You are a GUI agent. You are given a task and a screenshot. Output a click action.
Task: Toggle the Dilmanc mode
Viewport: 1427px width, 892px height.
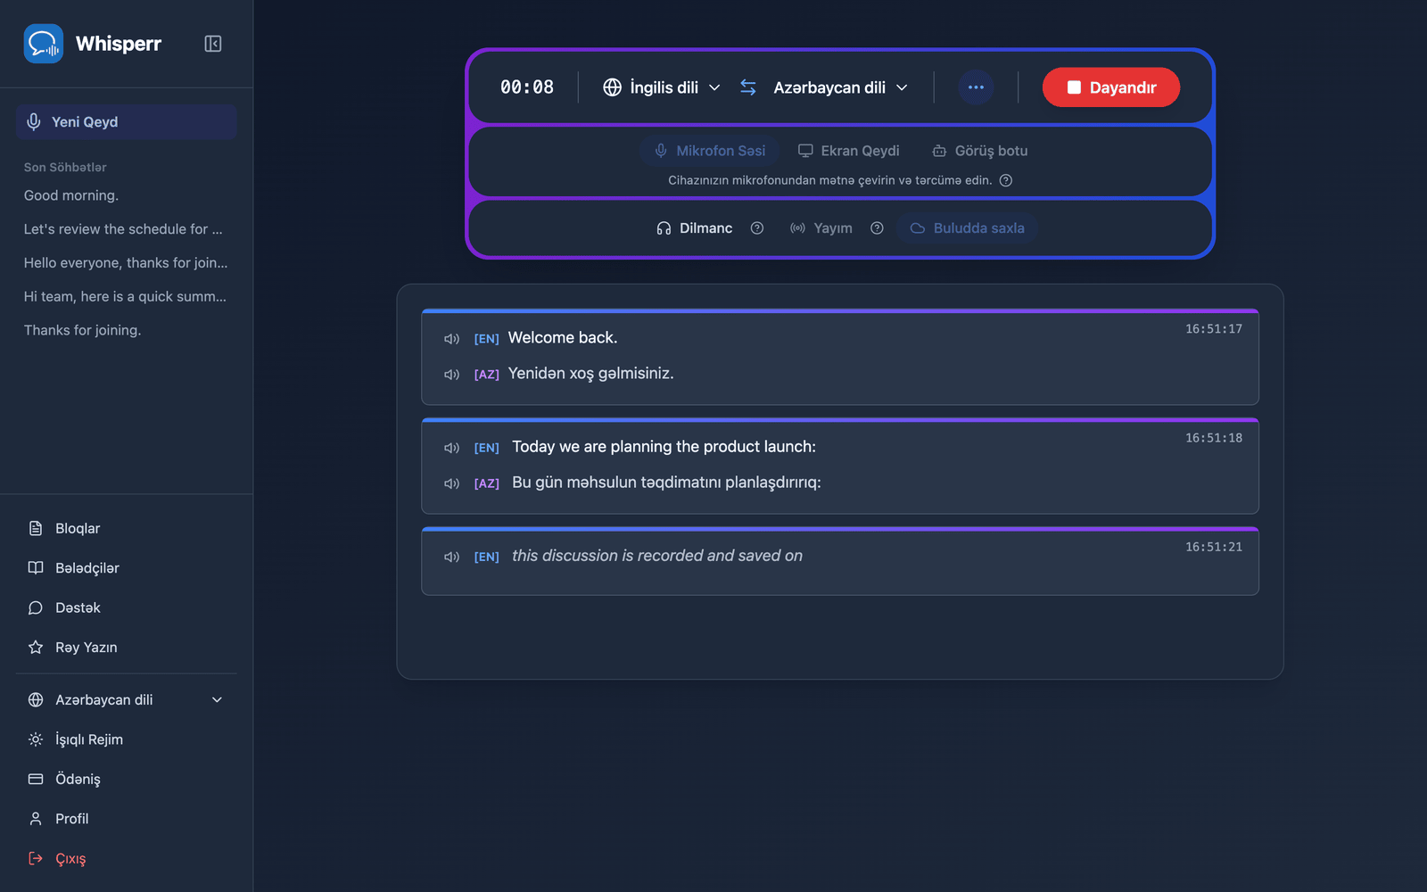694,228
